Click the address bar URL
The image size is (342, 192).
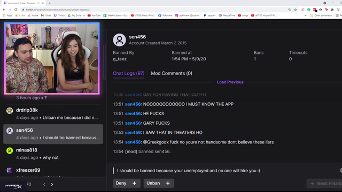tap(58, 10)
